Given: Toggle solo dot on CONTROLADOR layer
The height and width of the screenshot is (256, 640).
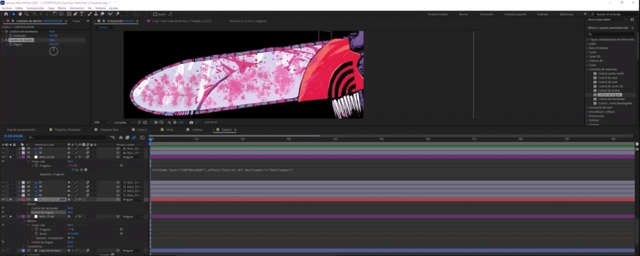Looking at the screenshot, I should coord(11,200).
